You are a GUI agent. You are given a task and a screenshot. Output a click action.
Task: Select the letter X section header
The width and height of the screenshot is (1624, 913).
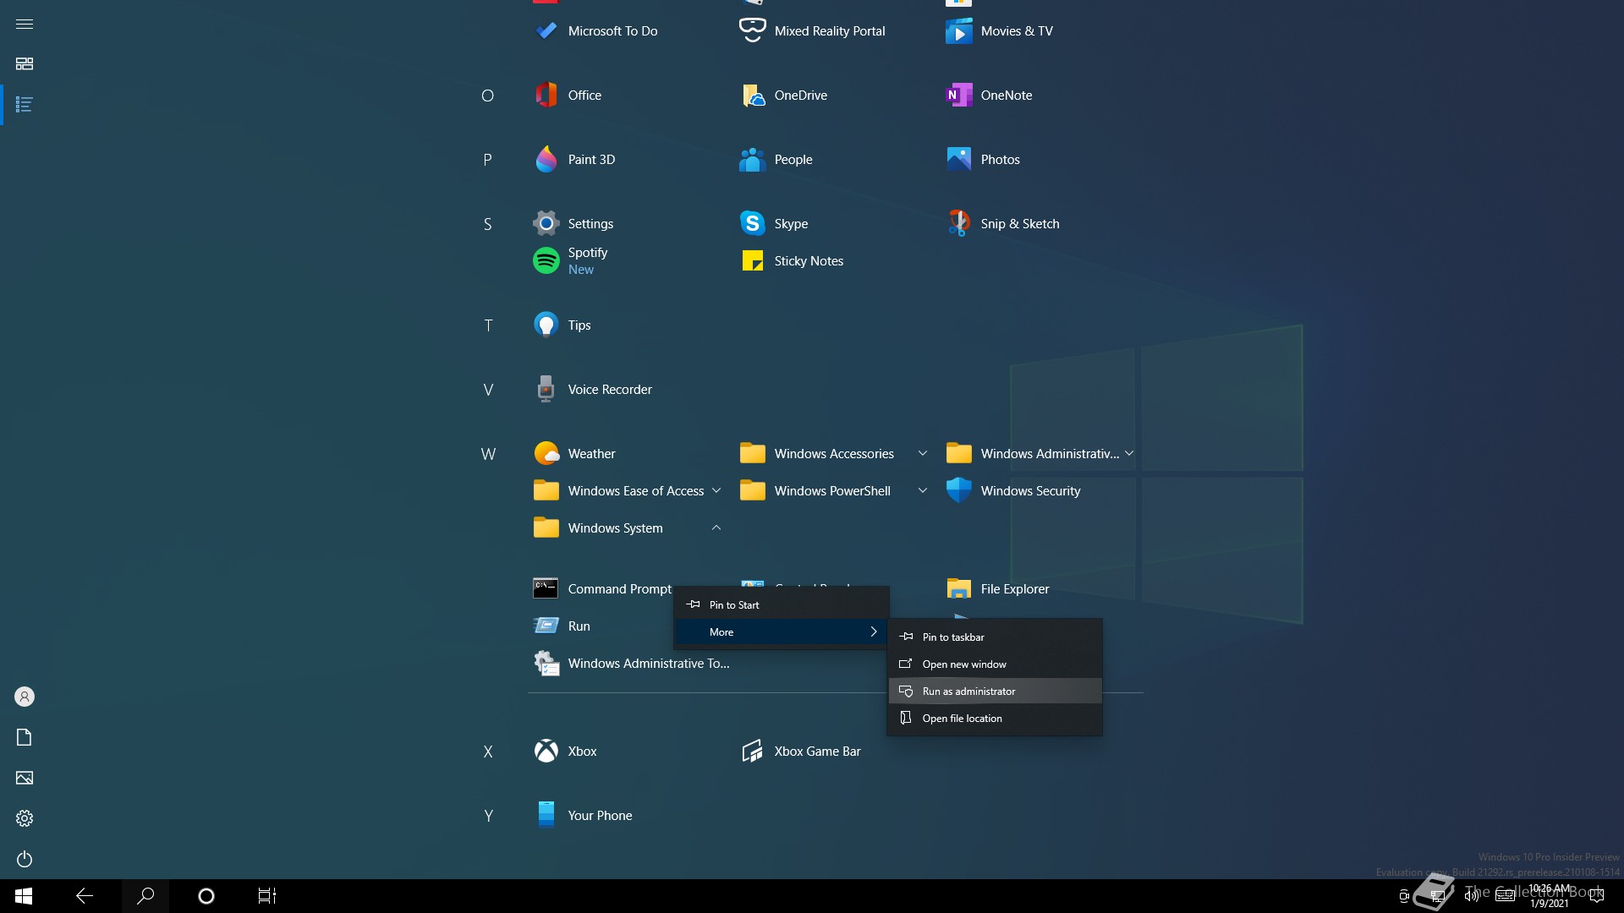[488, 752]
